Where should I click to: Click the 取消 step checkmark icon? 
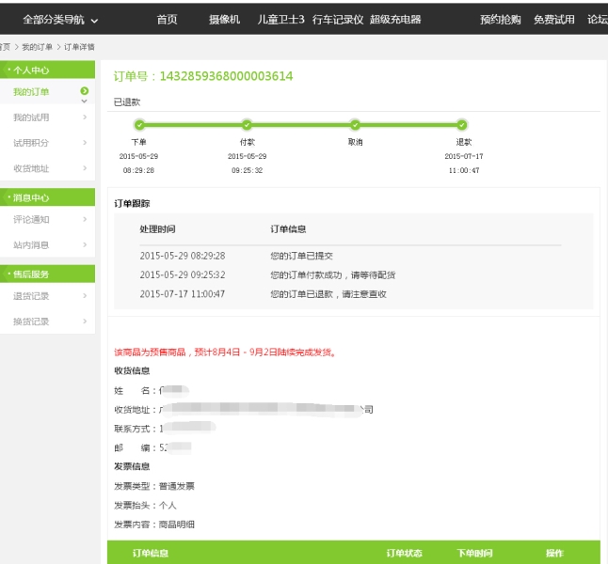(355, 124)
